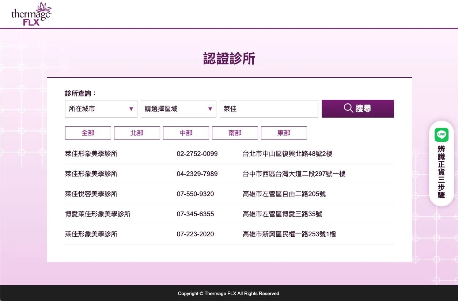This screenshot has height=301, width=458.
Task: Show clinics in 南部 region
Action: click(x=235, y=133)
